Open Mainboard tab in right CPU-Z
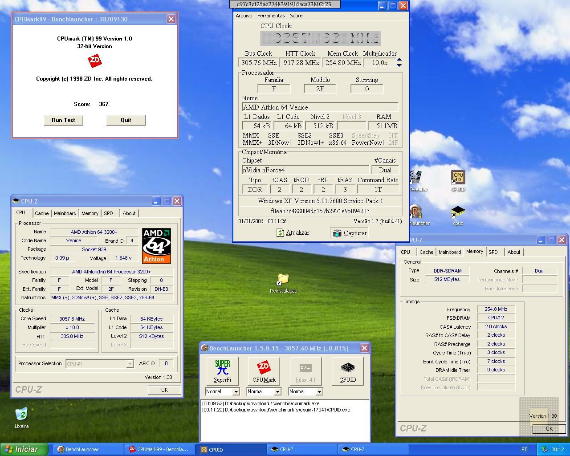The height and width of the screenshot is (456, 570). tap(450, 252)
